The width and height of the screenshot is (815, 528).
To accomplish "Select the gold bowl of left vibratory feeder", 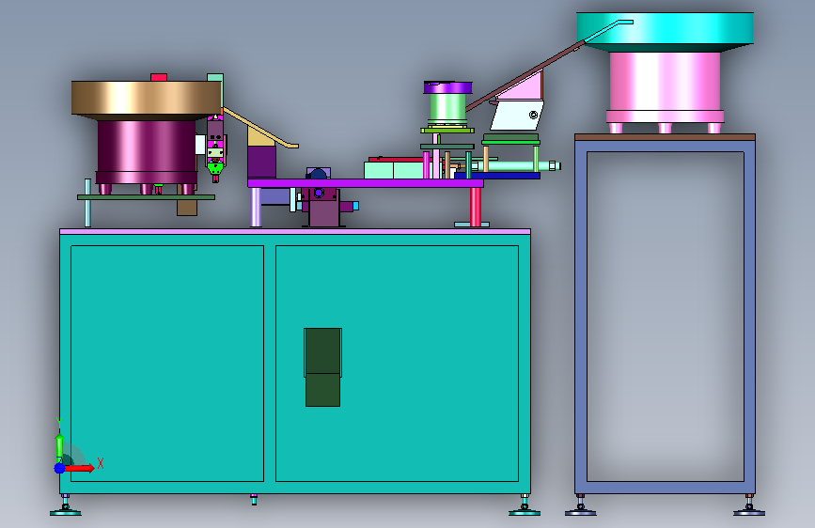I will pyautogui.click(x=146, y=100).
